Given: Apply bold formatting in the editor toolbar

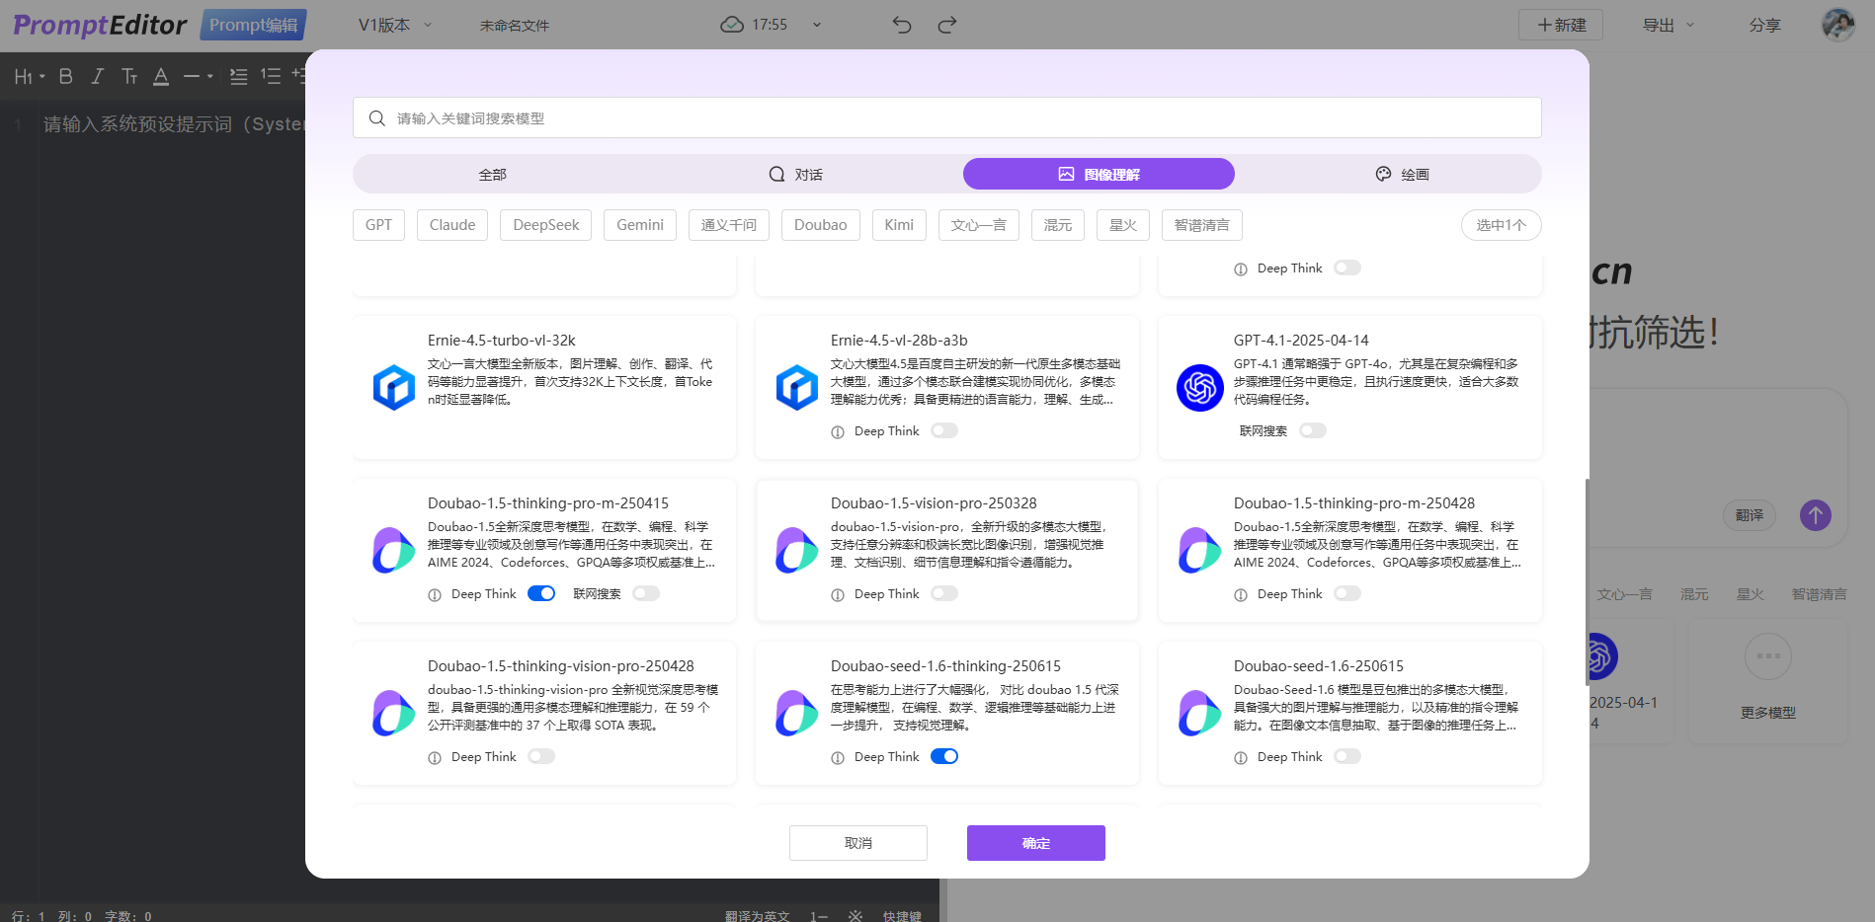Looking at the screenshot, I should point(65,76).
